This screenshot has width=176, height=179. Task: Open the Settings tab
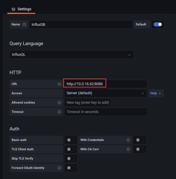tap(21, 9)
